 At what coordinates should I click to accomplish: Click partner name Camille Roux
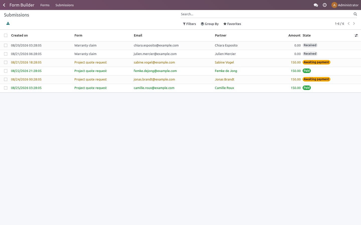(224, 88)
